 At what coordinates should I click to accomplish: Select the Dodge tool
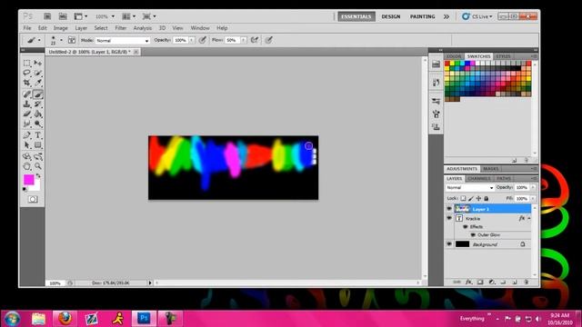(x=38, y=124)
